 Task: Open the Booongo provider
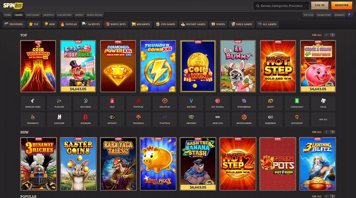(x=85, y=103)
